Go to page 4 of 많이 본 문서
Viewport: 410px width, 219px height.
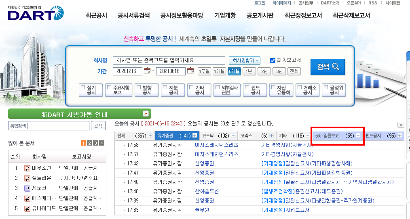(x=101, y=143)
